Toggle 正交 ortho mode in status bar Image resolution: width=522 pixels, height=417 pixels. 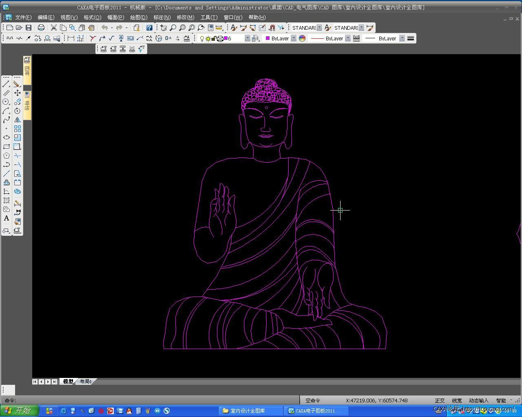(440, 401)
